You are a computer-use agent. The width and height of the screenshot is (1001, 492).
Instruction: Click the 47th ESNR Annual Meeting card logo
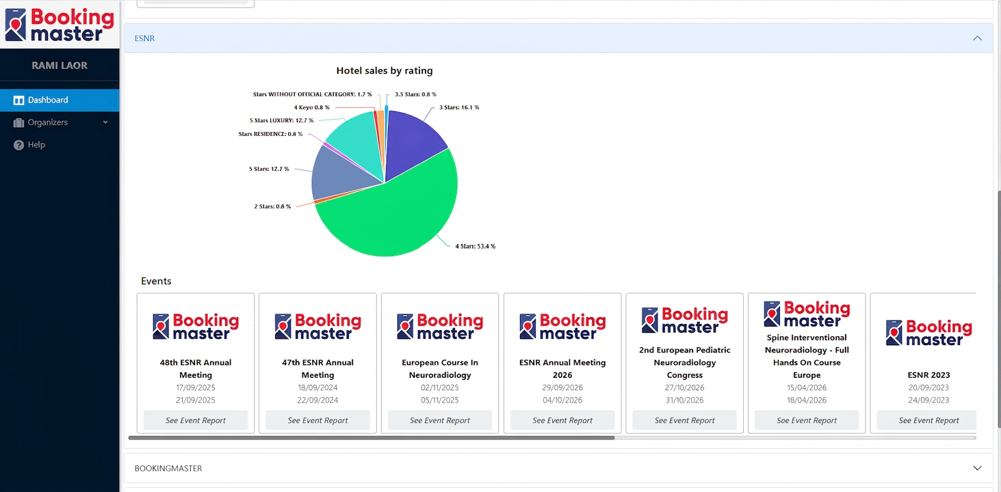click(317, 327)
